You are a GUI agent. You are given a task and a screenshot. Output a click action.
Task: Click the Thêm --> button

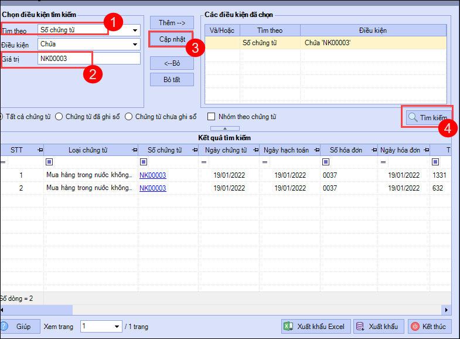172,23
